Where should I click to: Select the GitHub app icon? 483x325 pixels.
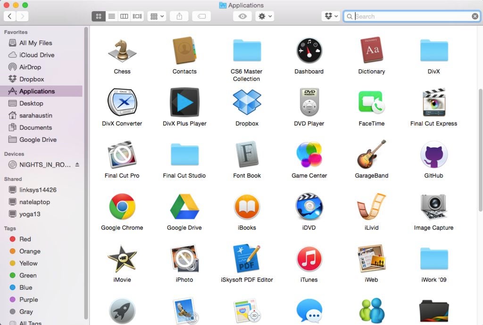[434, 154]
